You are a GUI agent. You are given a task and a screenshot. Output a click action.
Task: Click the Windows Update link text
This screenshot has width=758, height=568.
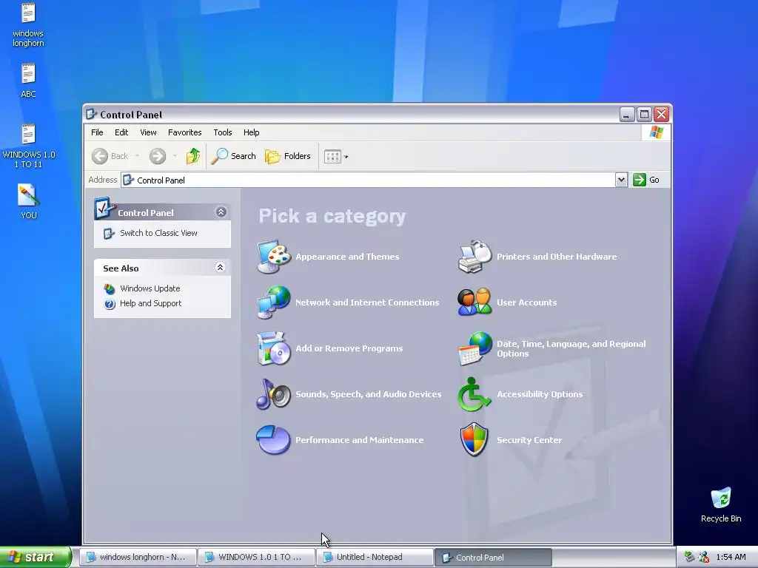pos(150,289)
